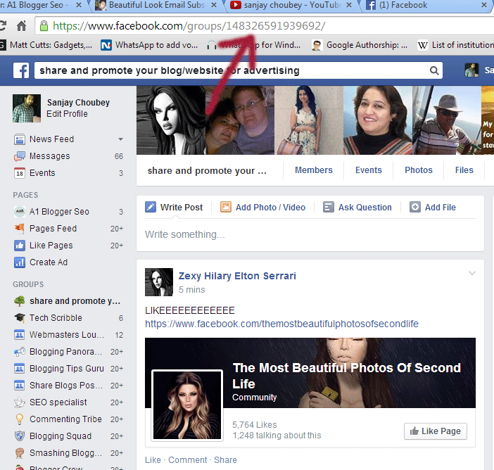The width and height of the screenshot is (494, 470).
Task: Open the group Photos tab
Action: coord(419,170)
